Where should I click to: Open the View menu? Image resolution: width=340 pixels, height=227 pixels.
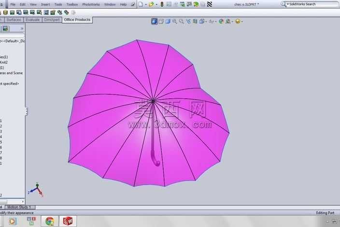(33, 4)
